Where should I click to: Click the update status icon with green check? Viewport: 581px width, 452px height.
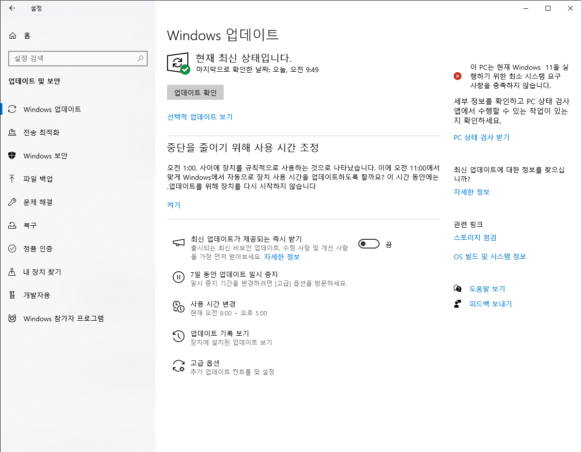pos(178,63)
